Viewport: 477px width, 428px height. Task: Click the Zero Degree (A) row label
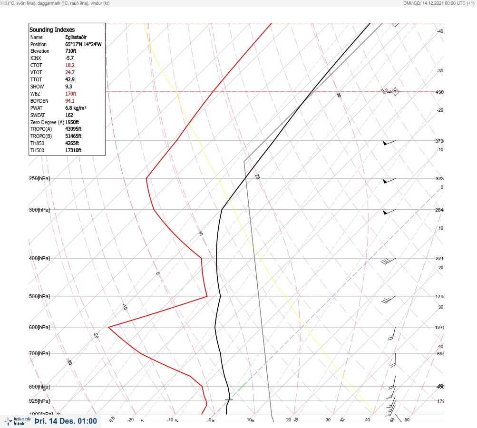point(47,122)
